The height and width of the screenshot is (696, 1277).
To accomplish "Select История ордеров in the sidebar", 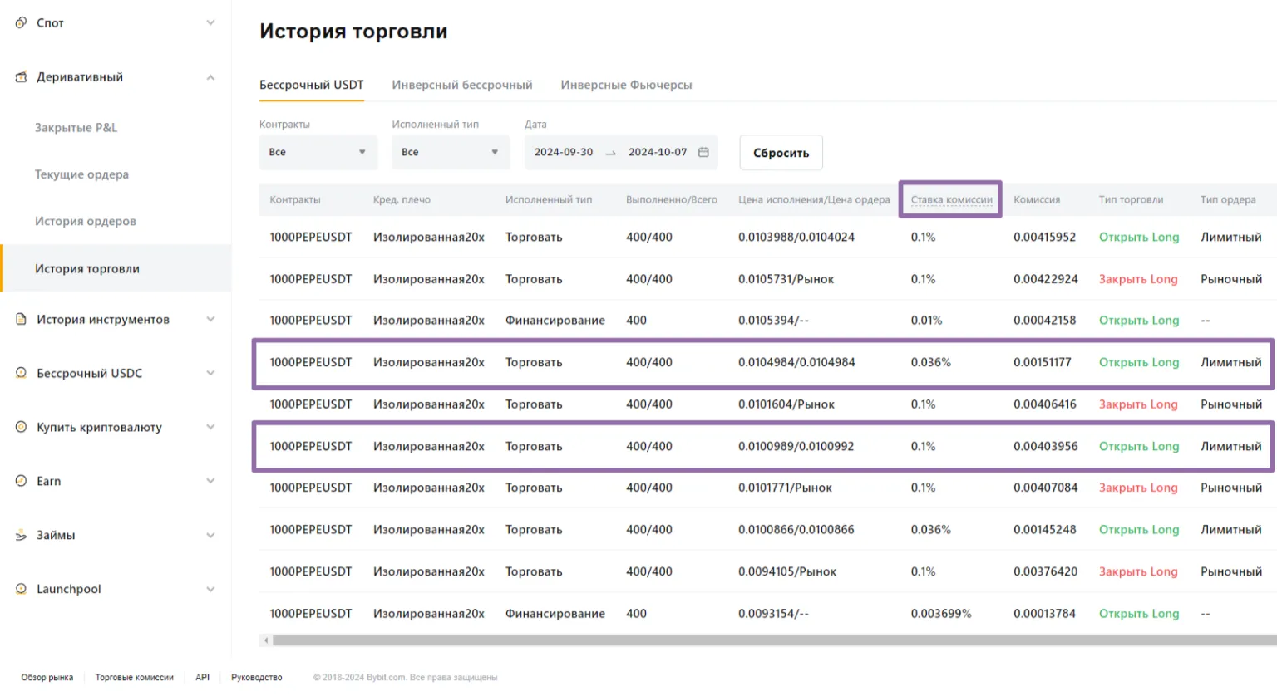I will 85,221.
